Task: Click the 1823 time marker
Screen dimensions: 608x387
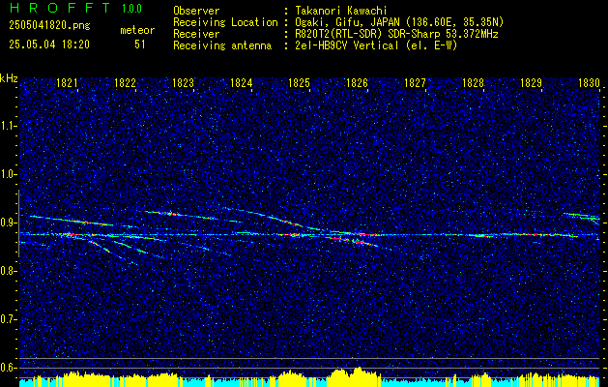Action: pos(183,82)
